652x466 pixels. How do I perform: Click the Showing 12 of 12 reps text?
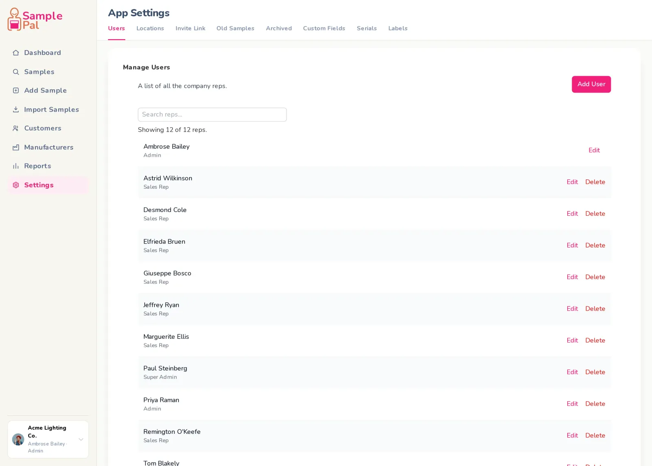[172, 130]
